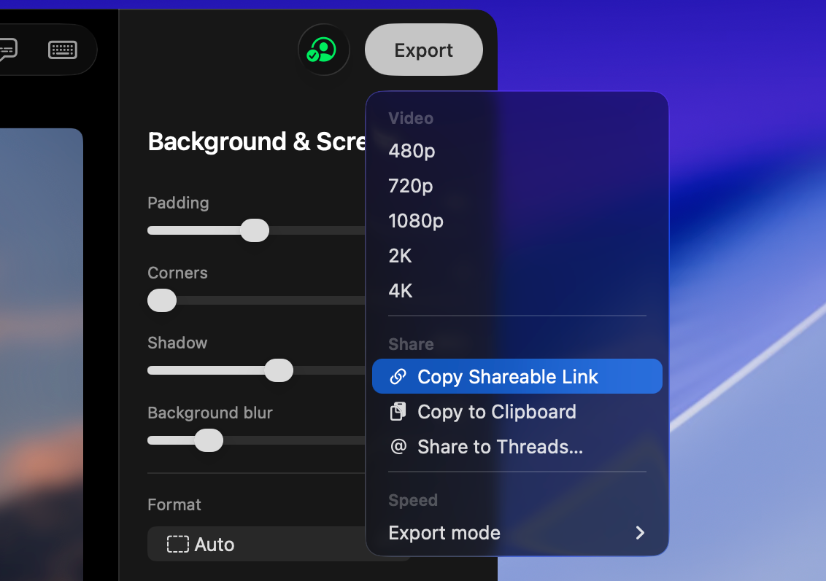Click the Background blur label

click(210, 413)
